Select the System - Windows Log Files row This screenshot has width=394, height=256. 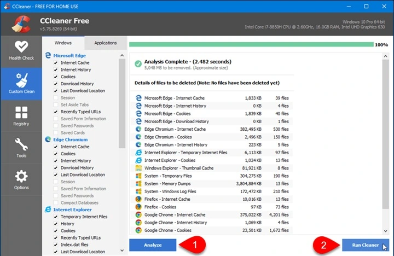[x=212, y=191]
